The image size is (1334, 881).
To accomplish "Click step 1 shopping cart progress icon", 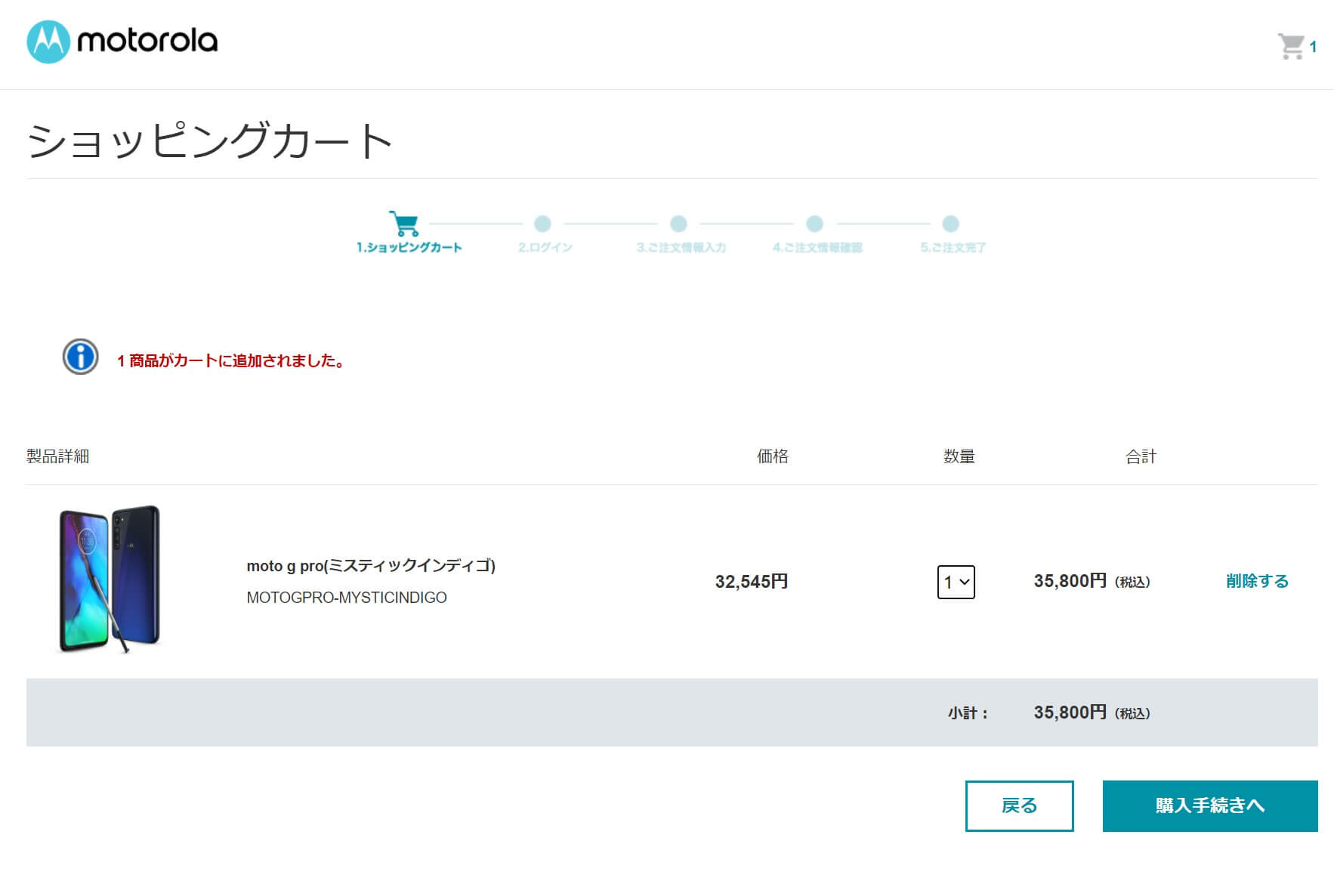I will tap(403, 223).
